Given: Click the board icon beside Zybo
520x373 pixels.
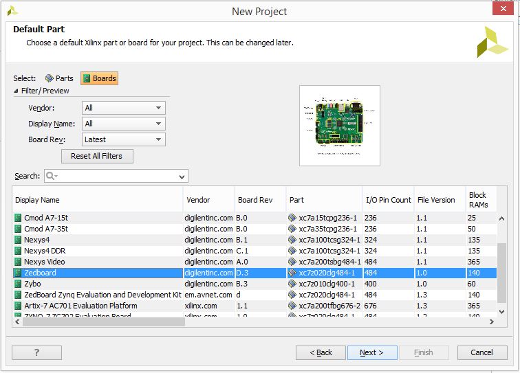Looking at the screenshot, I should click(x=18, y=284).
